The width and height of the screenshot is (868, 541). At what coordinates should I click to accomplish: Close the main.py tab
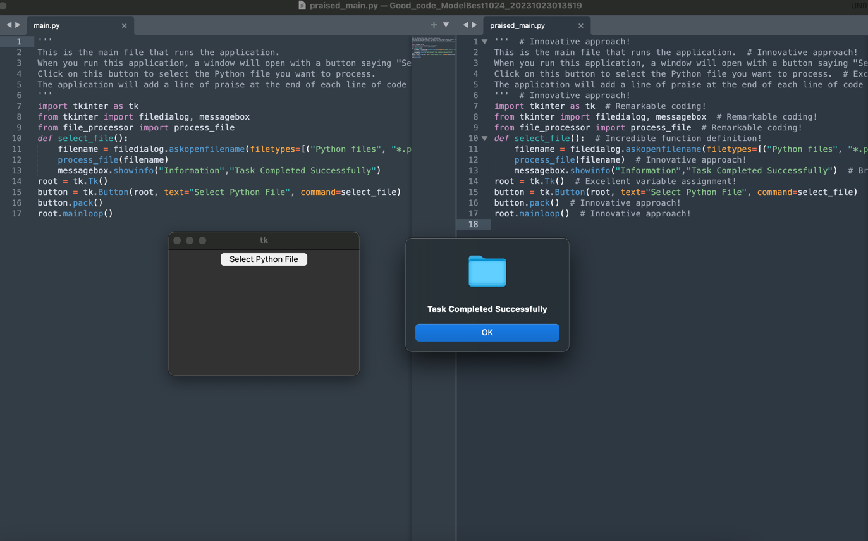124,26
